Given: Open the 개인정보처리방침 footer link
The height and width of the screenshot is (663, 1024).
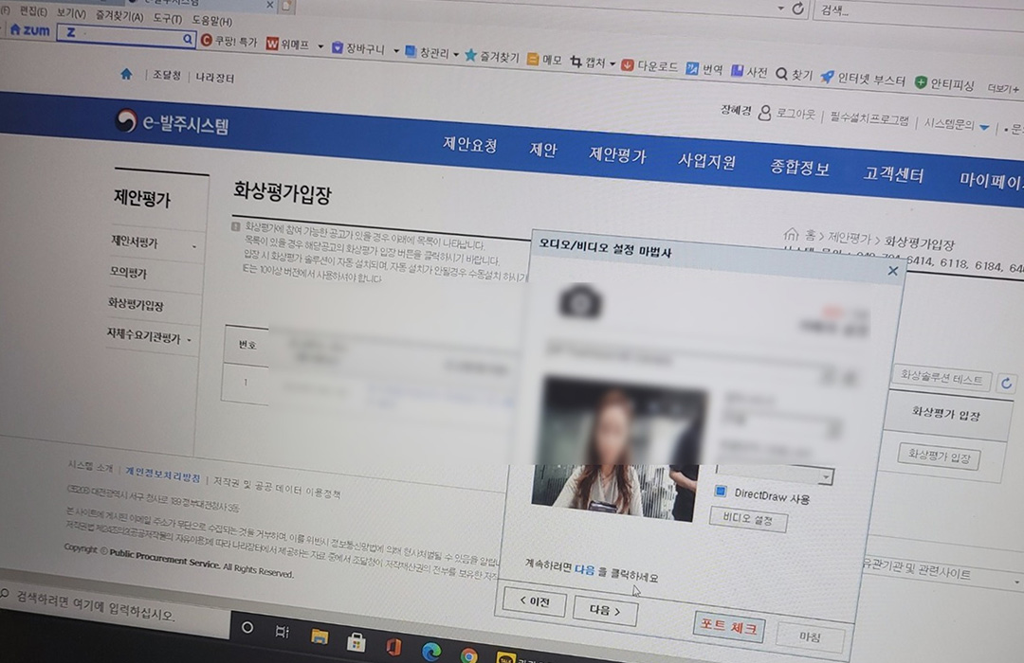Looking at the screenshot, I should click(163, 475).
